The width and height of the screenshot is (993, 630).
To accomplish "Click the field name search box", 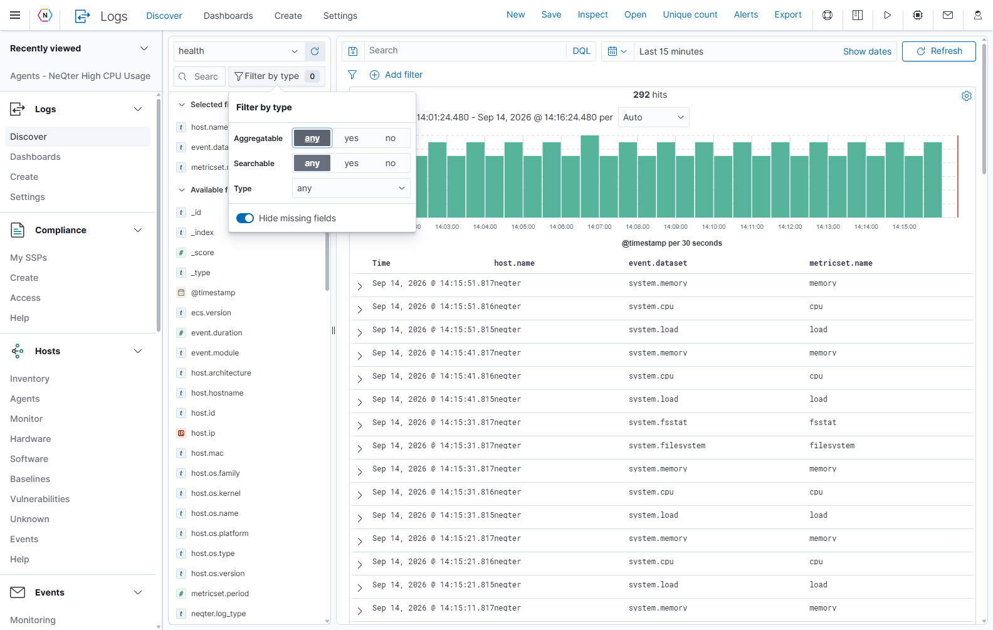I will [x=199, y=76].
